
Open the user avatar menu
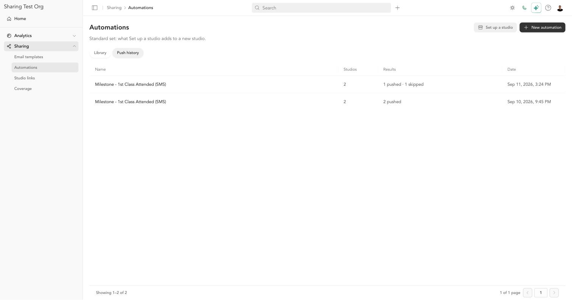click(560, 8)
